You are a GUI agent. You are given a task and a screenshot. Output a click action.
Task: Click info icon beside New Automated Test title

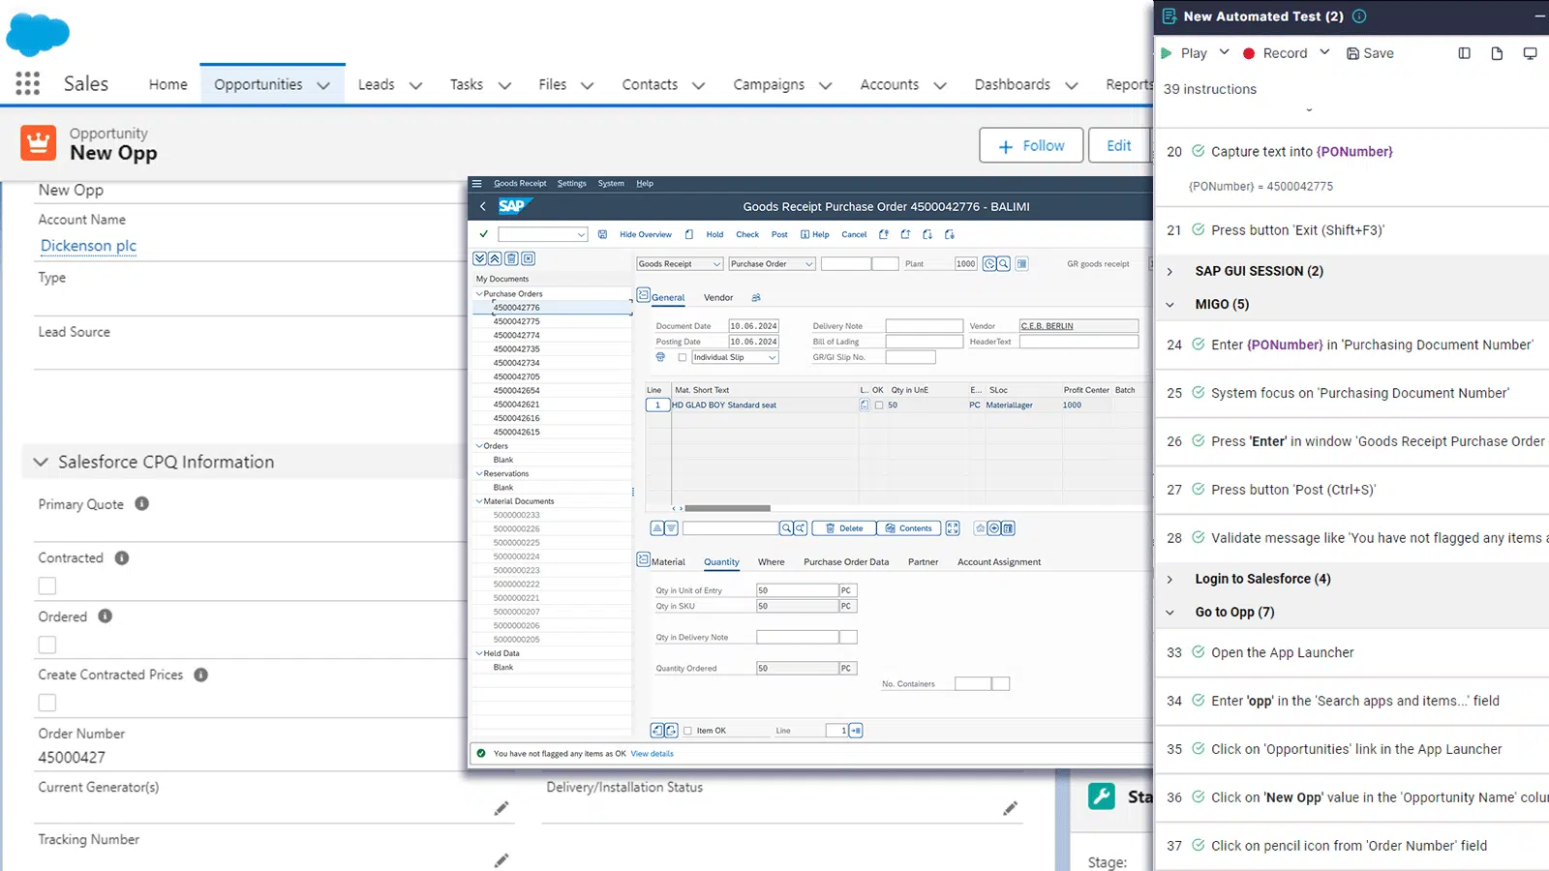tap(1359, 16)
